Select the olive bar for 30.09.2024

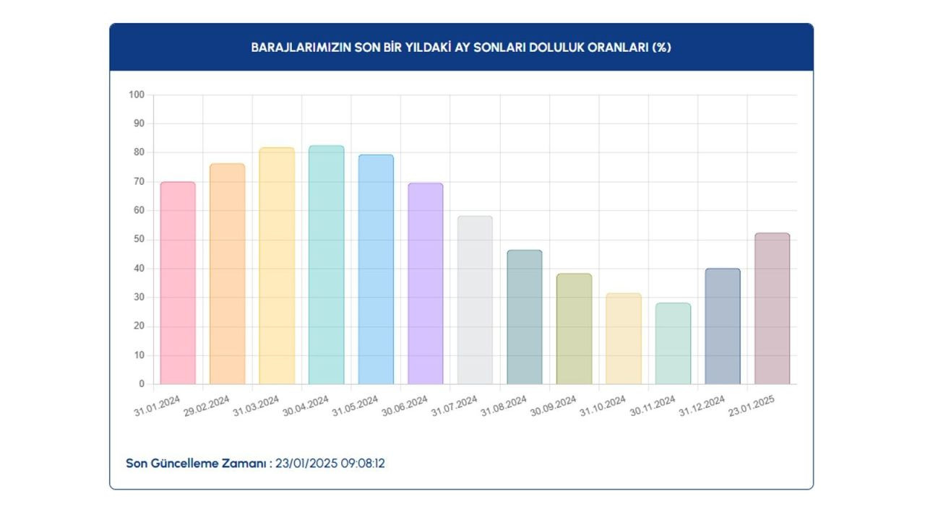pyautogui.click(x=574, y=329)
